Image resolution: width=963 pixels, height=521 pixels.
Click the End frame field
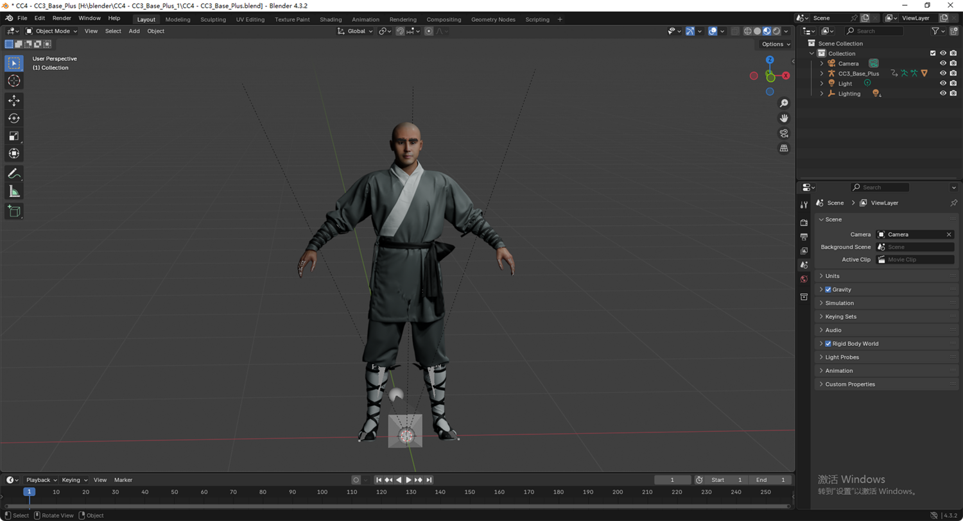tap(770, 480)
